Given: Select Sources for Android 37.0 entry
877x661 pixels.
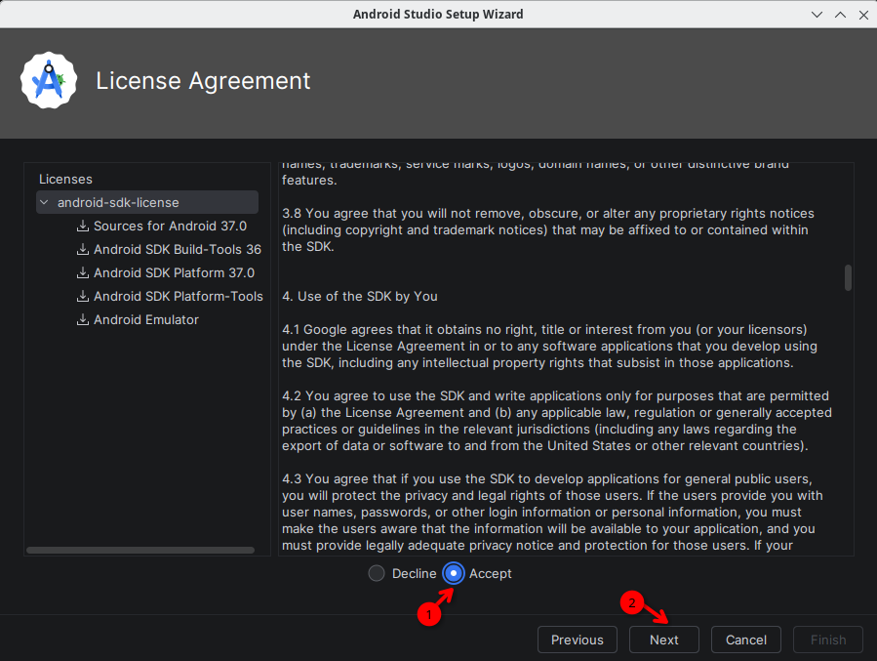Looking at the screenshot, I should pyautogui.click(x=170, y=226).
